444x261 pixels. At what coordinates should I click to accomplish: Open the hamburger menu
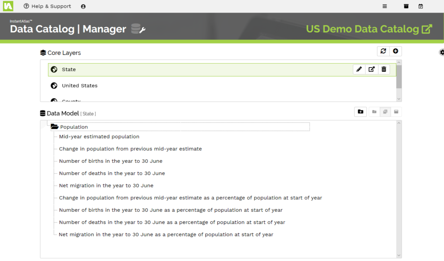tap(385, 6)
